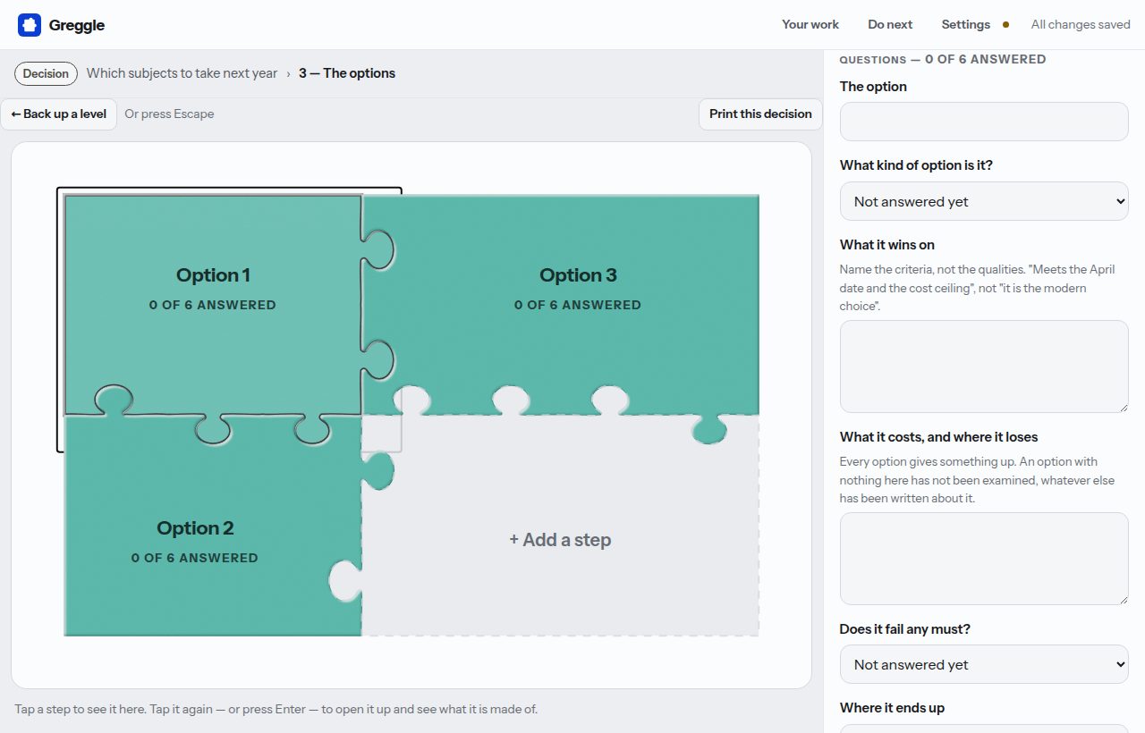Click the '3 — The options' breadcrumb text
The height and width of the screenshot is (733, 1145).
[347, 73]
